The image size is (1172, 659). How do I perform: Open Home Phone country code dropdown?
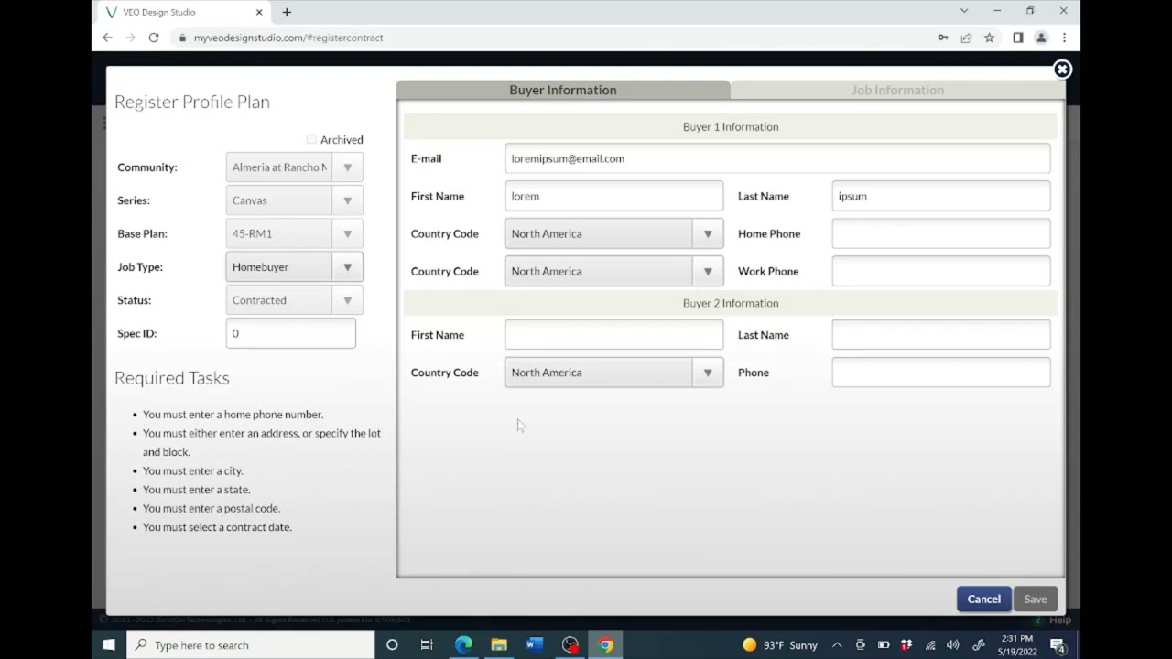[613, 233]
